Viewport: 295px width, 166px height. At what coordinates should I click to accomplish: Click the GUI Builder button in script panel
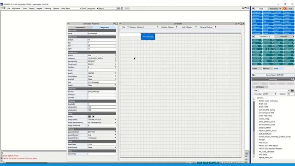pos(260,87)
